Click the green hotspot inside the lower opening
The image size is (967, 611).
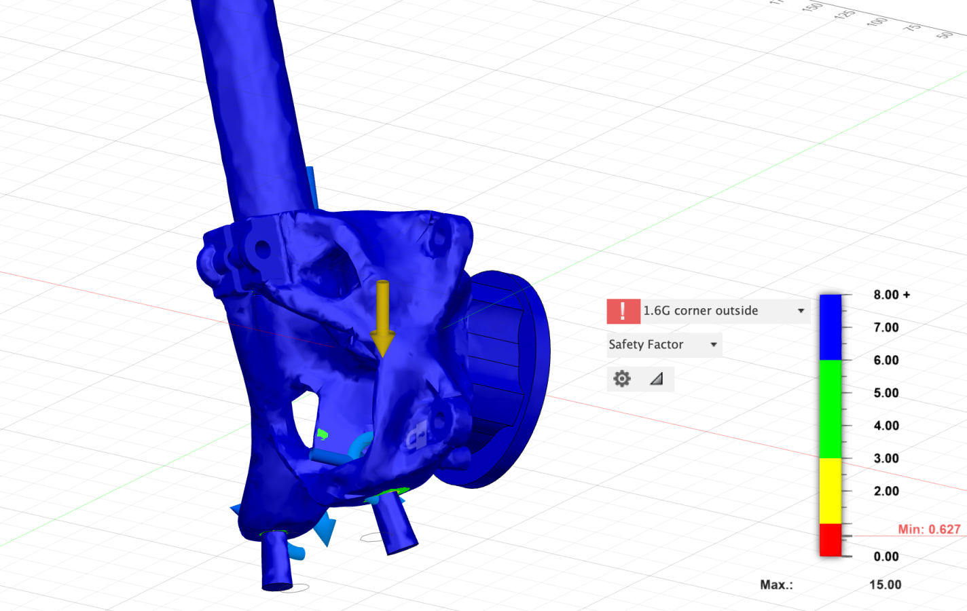tap(323, 434)
